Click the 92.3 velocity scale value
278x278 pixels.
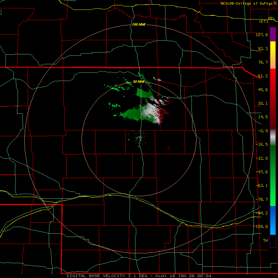click(x=263, y=48)
